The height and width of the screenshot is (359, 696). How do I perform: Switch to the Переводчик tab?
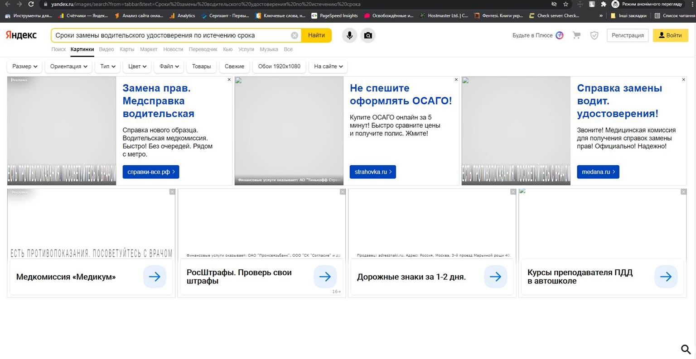(203, 49)
